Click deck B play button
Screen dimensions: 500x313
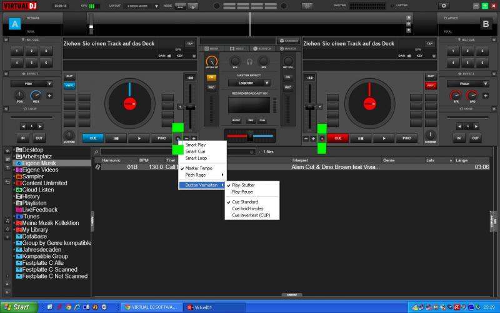pos(384,138)
